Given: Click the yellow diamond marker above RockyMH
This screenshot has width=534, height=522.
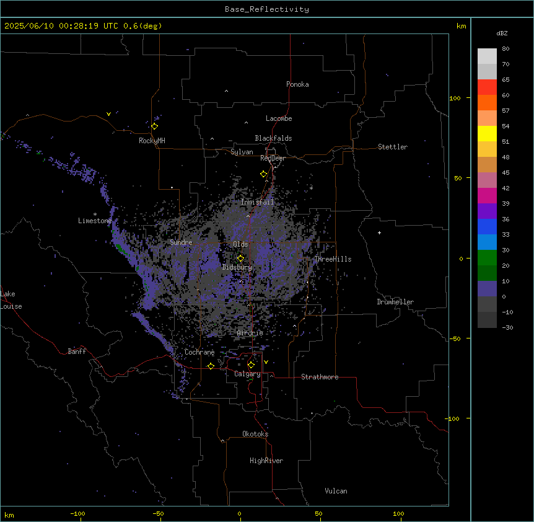Looking at the screenshot, I should [x=155, y=126].
